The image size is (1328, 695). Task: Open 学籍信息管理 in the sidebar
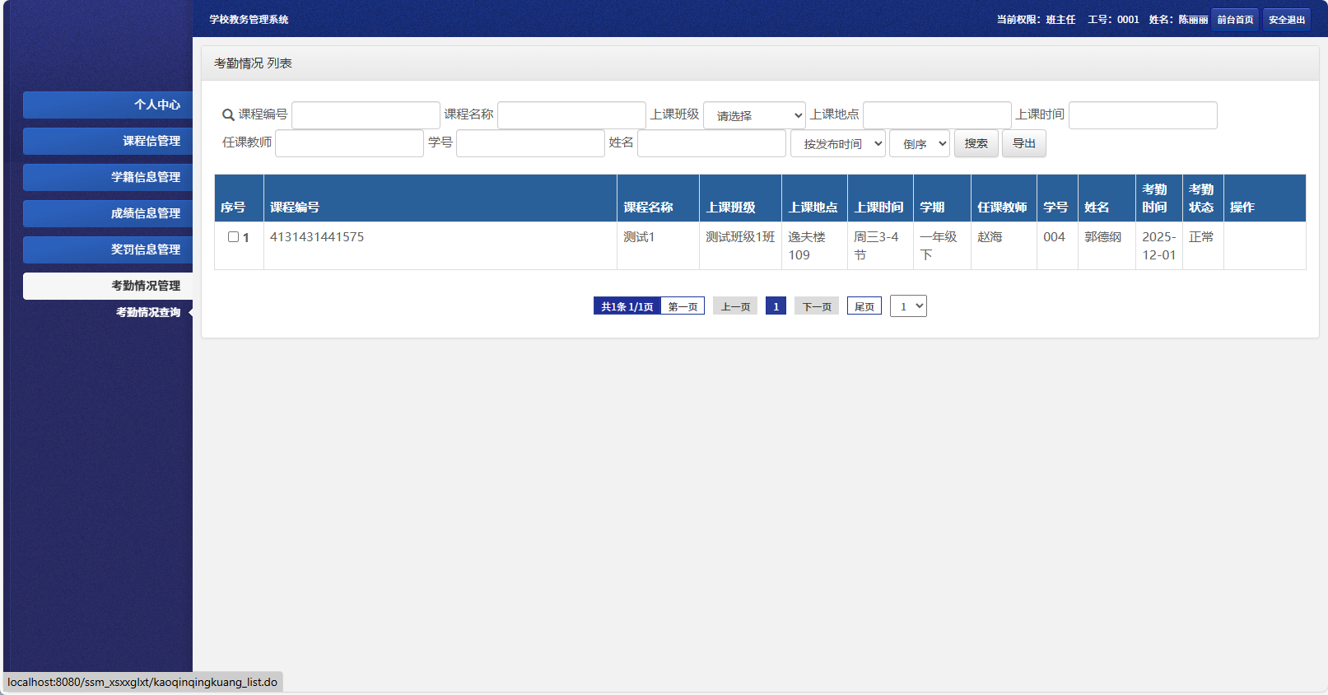(108, 177)
